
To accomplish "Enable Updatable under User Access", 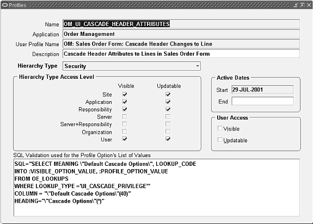I will (220, 140).
